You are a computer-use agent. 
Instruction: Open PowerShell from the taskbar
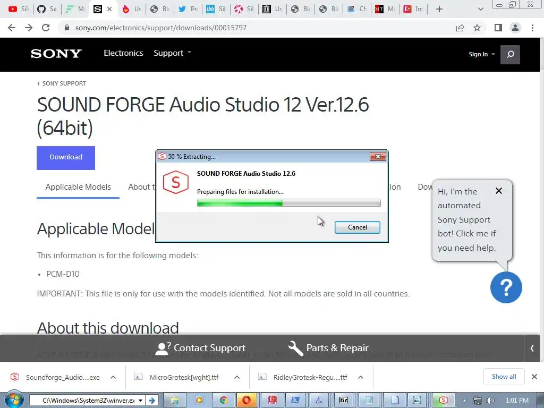click(x=295, y=401)
